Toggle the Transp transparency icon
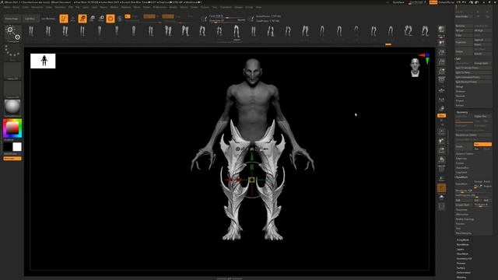This screenshot has width=498, height=280. [x=441, y=179]
